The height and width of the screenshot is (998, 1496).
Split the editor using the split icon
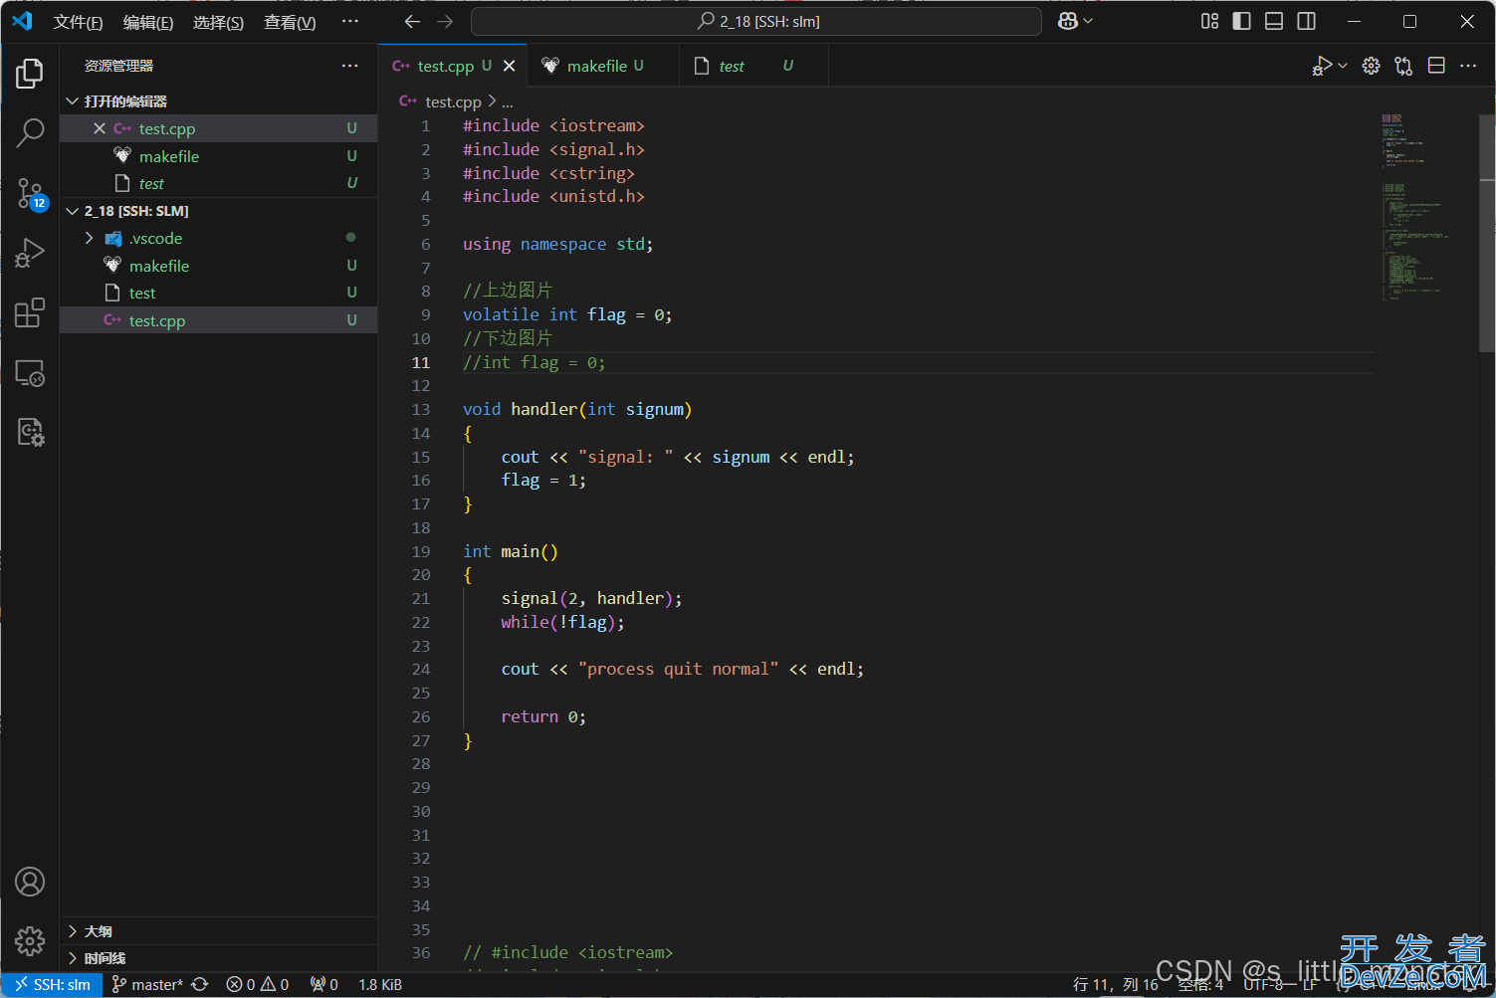coord(1436,66)
